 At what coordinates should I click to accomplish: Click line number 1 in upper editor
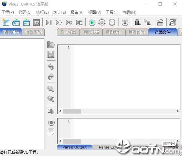69,48
